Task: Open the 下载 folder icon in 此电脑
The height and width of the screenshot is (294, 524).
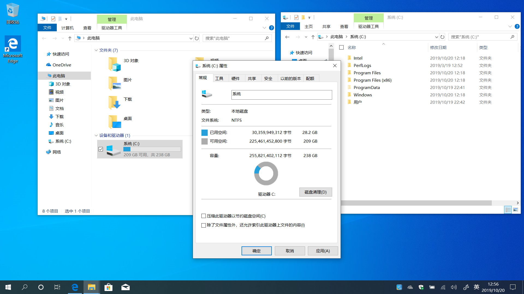Action: [x=115, y=103]
